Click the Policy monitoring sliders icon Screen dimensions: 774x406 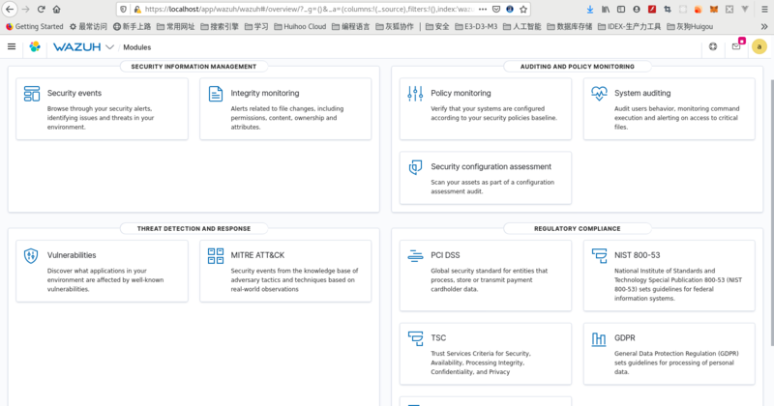tap(415, 93)
